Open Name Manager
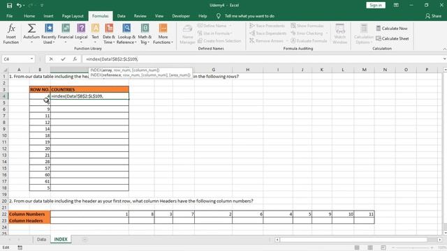This screenshot has width=447, height=251. (188, 34)
